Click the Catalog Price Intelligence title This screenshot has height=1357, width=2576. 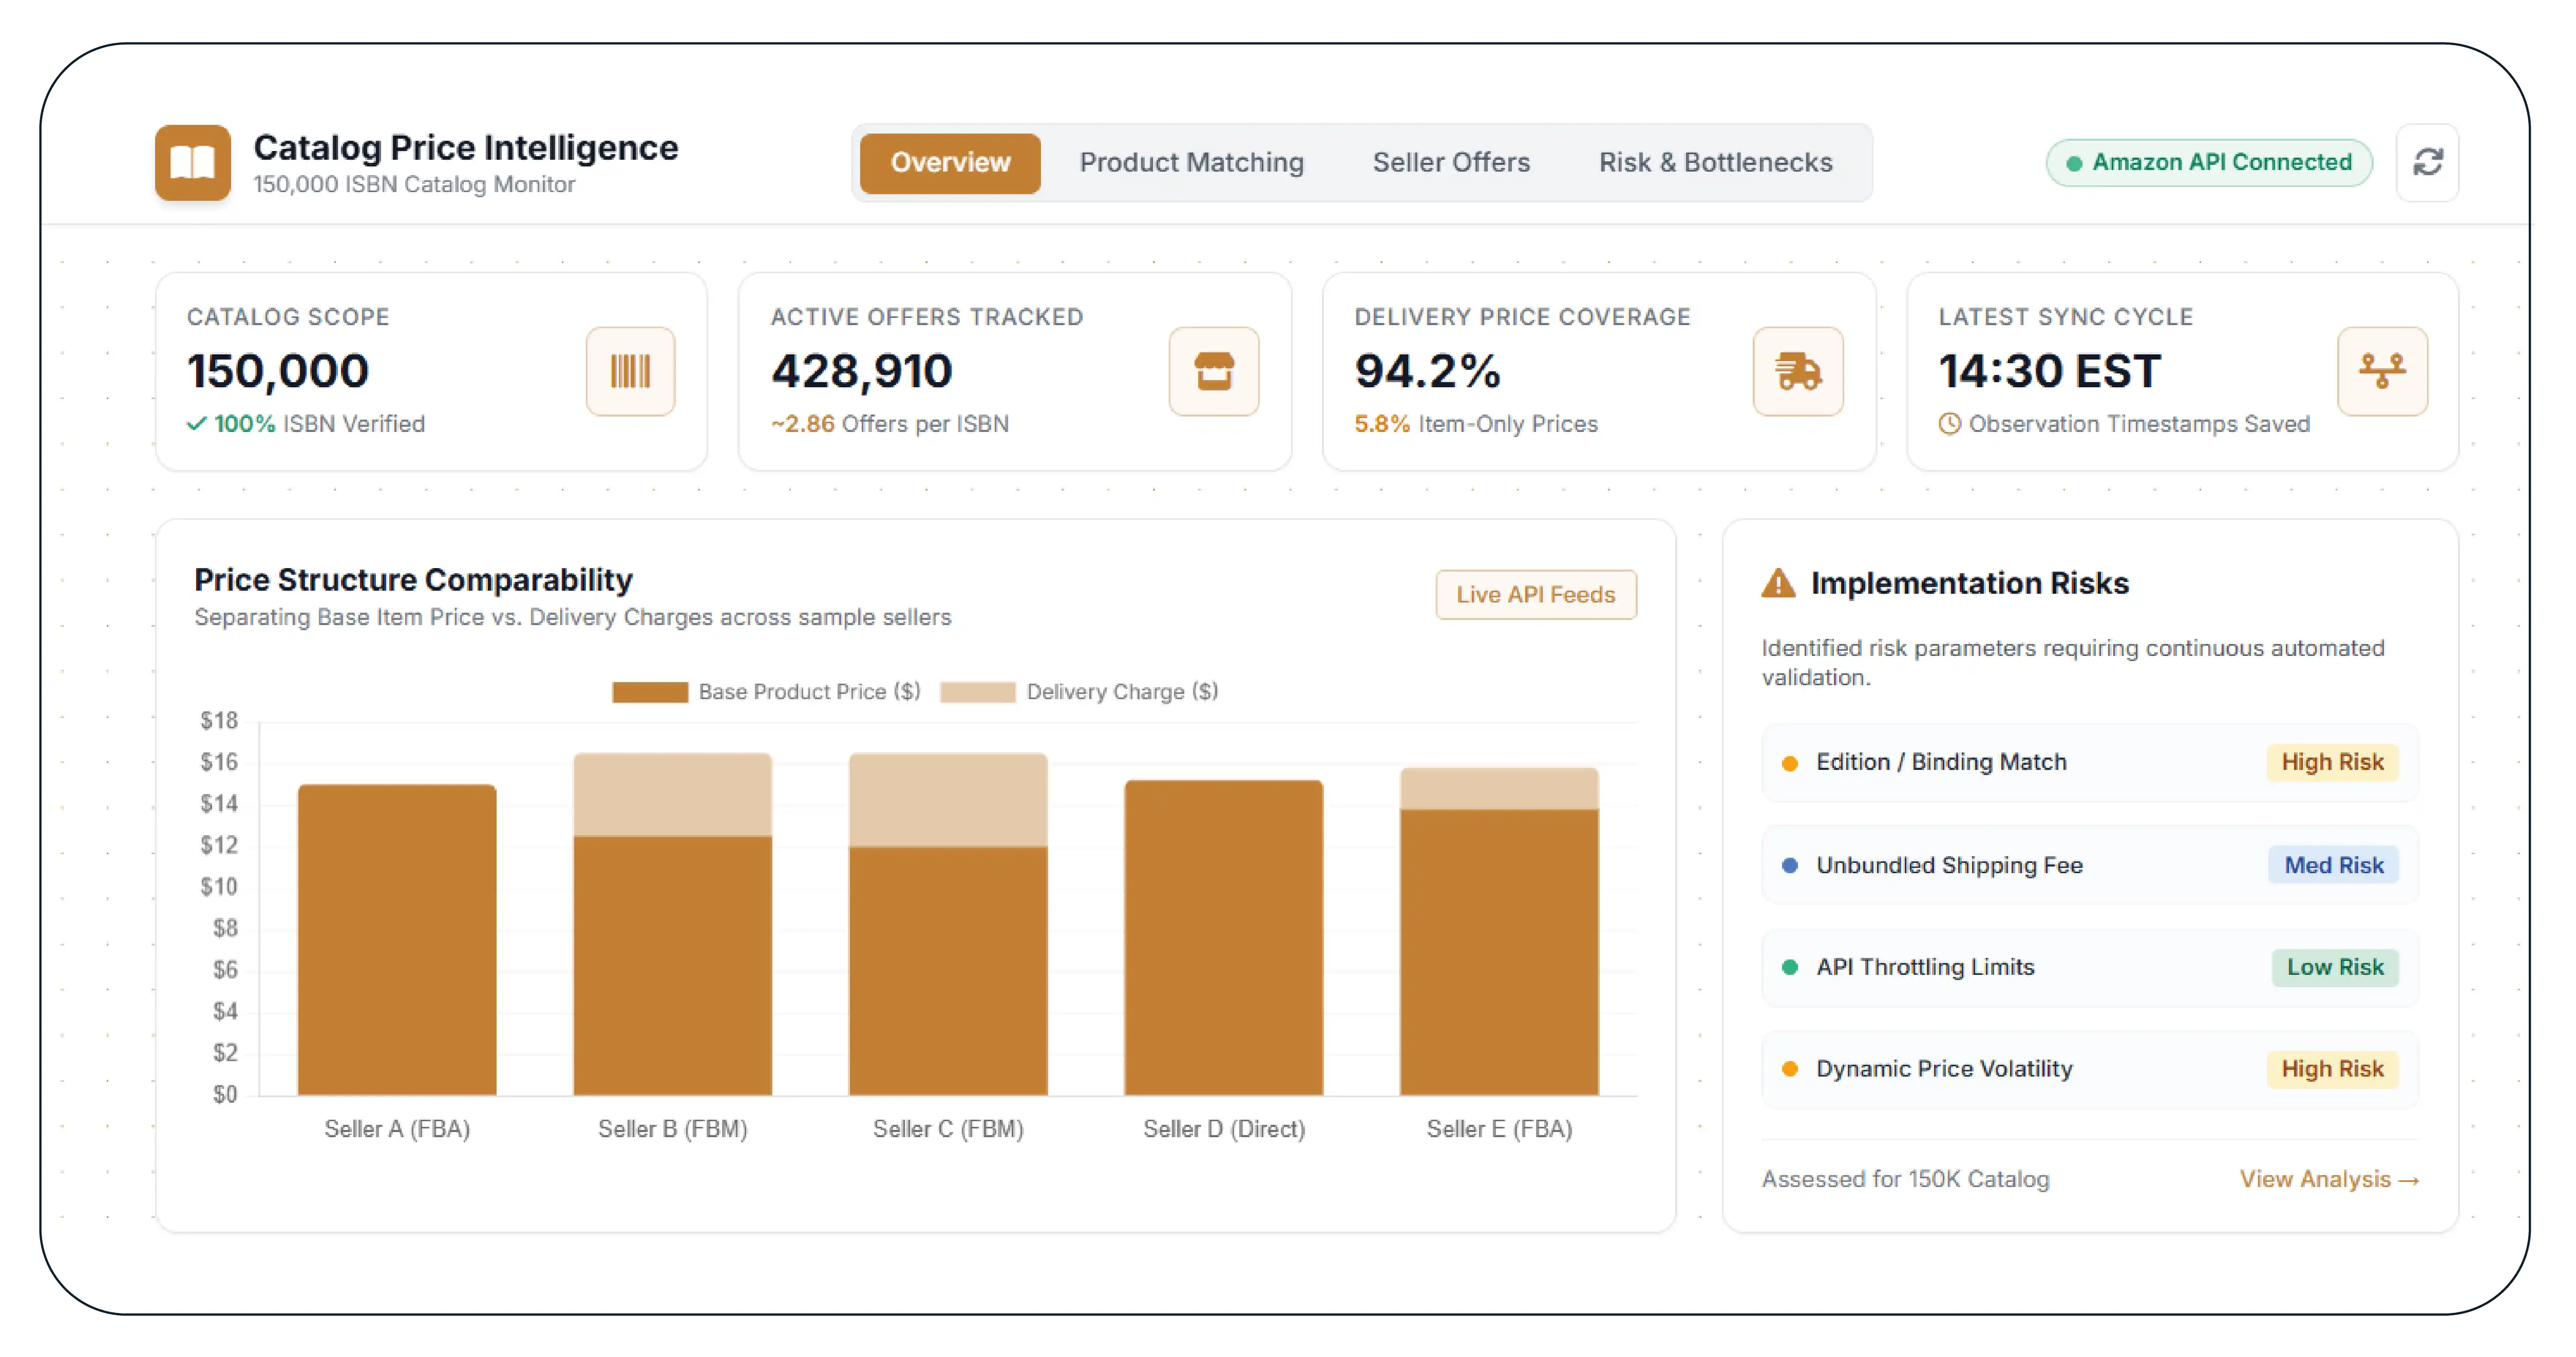[x=465, y=147]
